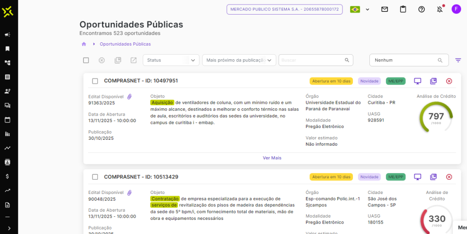Click the megaphone icon in left sidebar

pos(7,35)
